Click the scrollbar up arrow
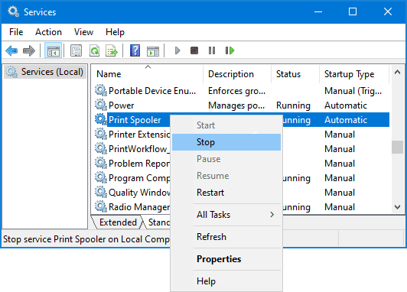 tap(397, 73)
